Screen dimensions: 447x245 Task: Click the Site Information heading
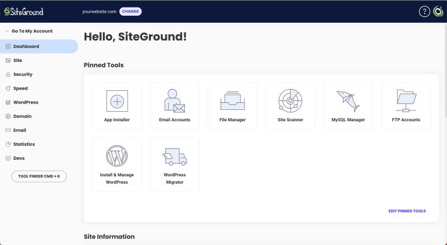coord(109,236)
